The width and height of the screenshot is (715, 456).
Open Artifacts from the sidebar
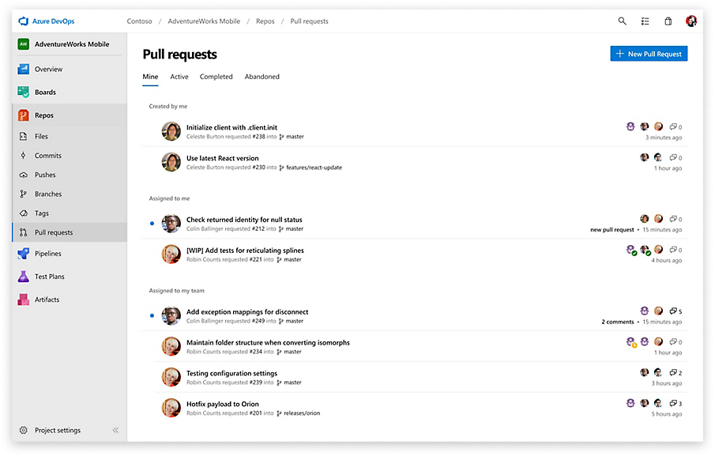47,300
